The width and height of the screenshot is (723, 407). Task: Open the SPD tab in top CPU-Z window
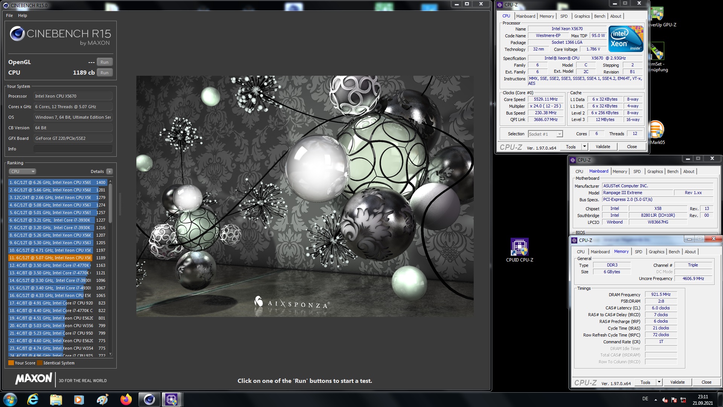564,16
